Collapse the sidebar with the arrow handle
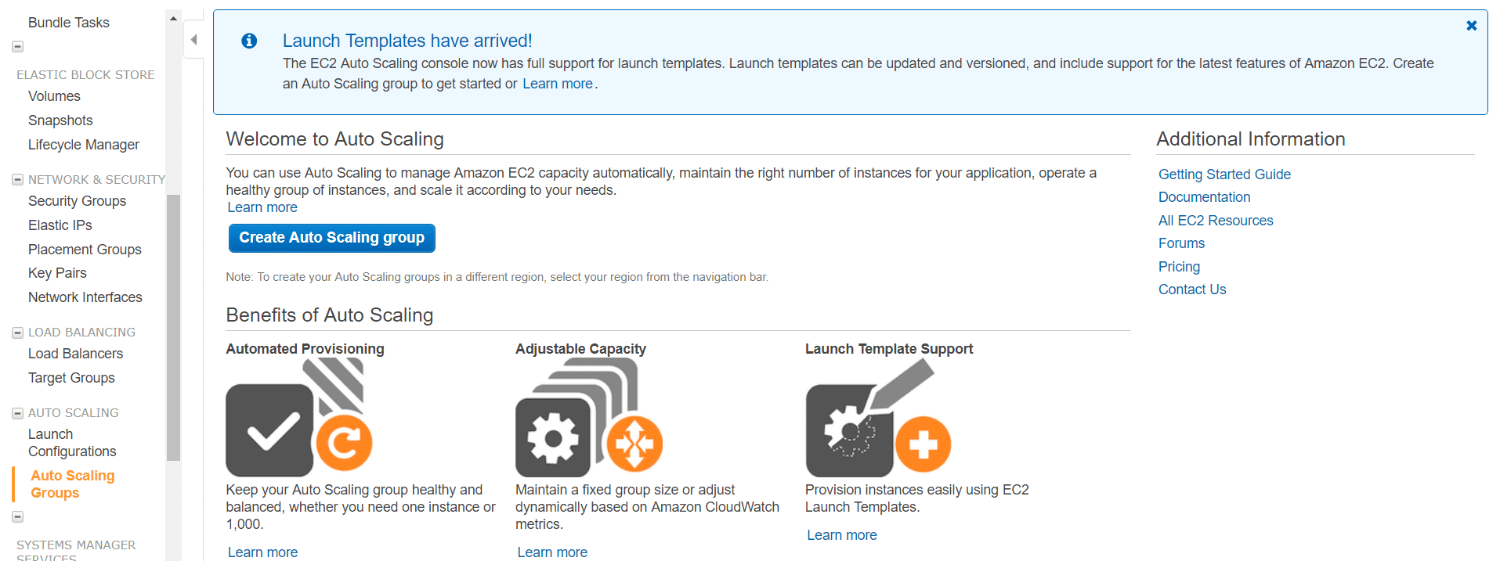Viewport: 1500px width, 561px height. pyautogui.click(x=193, y=40)
